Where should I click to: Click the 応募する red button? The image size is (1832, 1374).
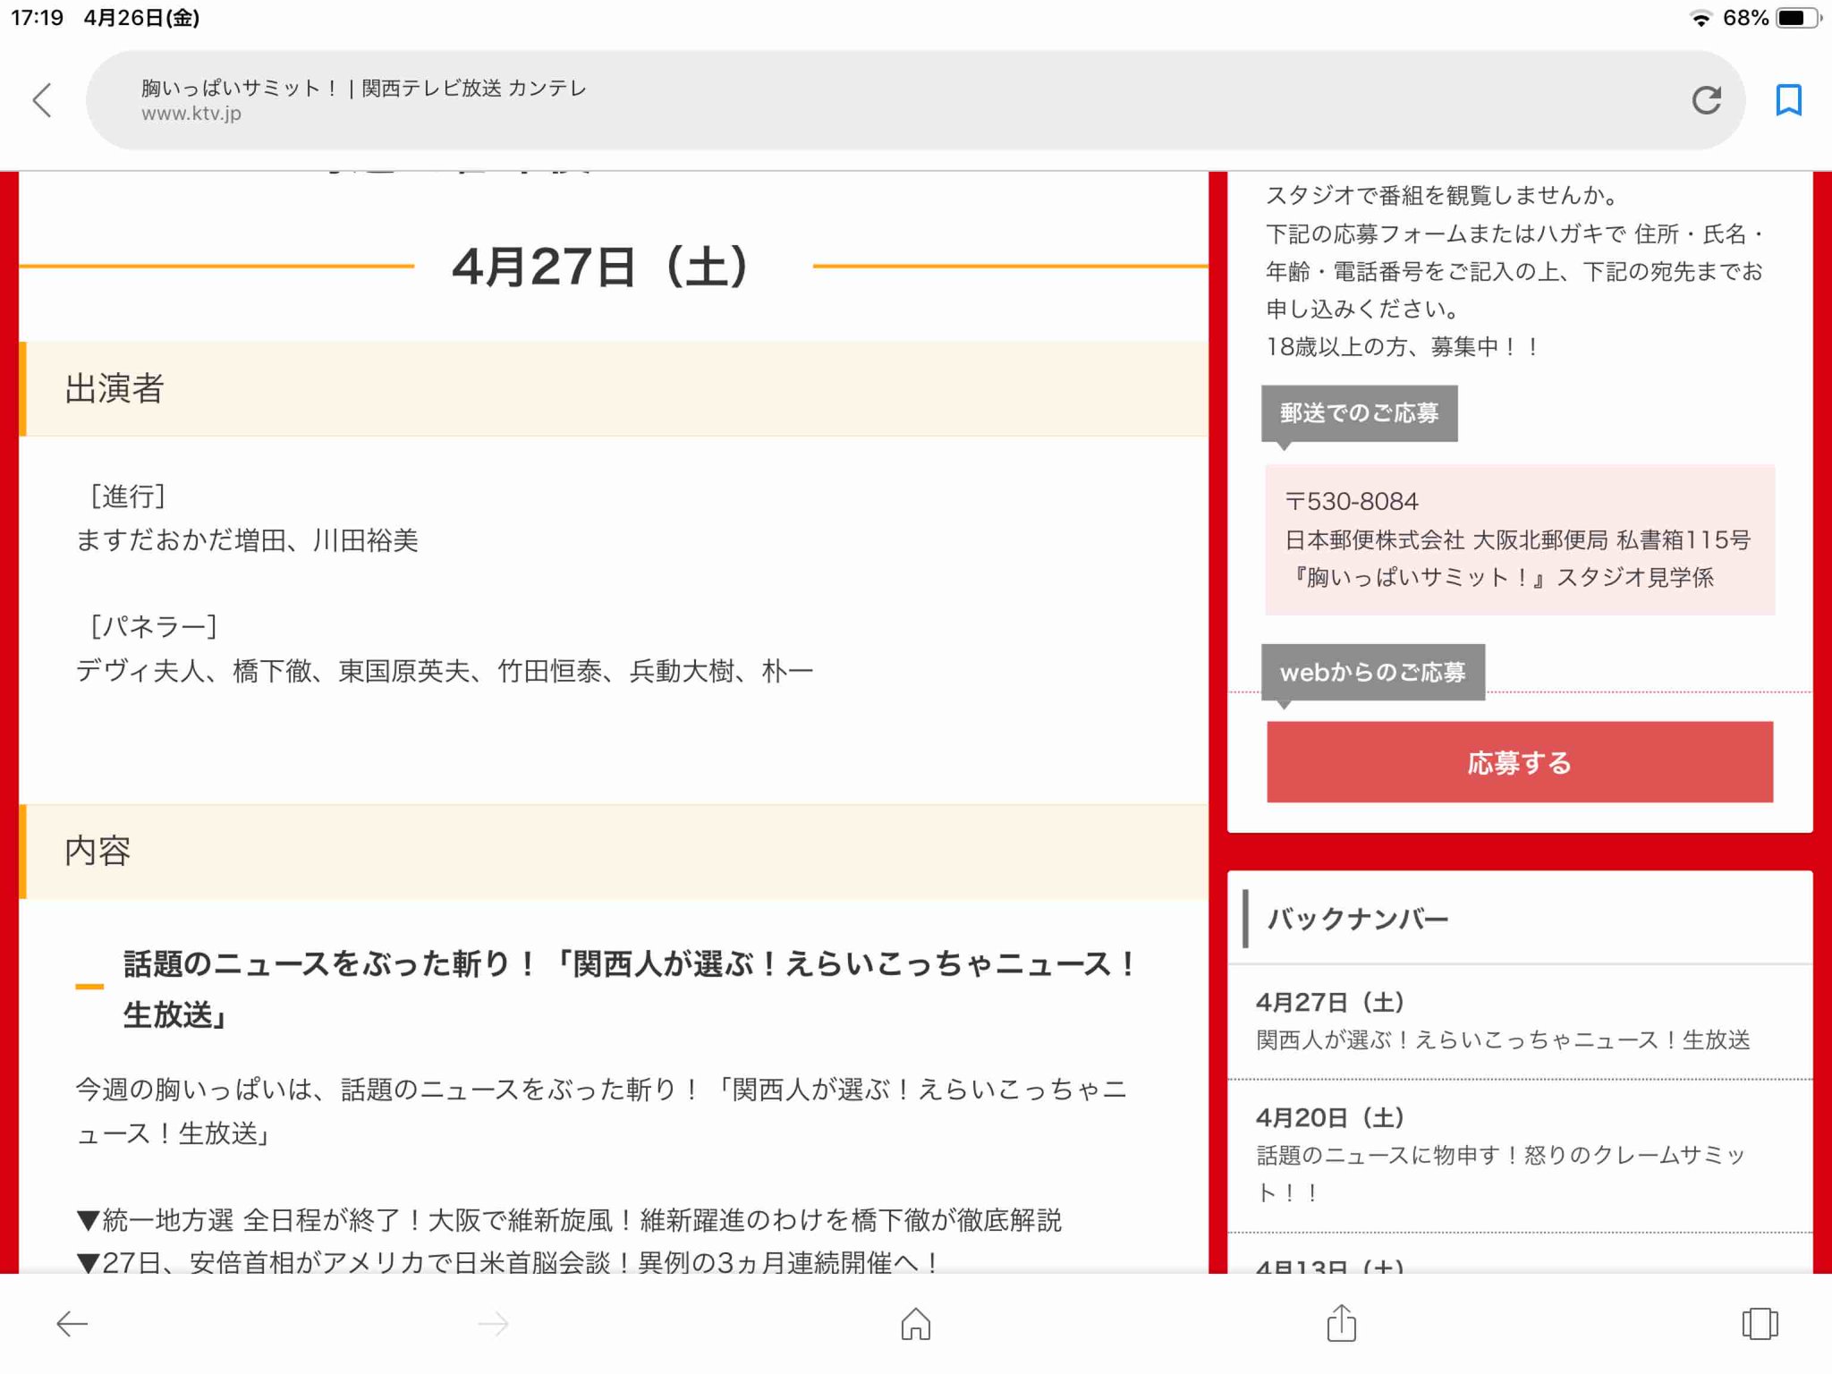point(1519,762)
